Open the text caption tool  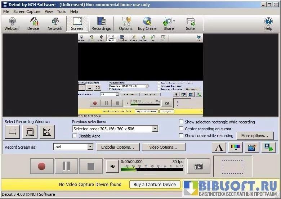tap(218, 147)
